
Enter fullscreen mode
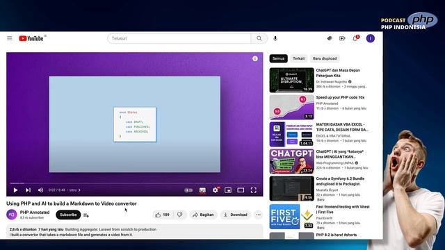pos(253,190)
